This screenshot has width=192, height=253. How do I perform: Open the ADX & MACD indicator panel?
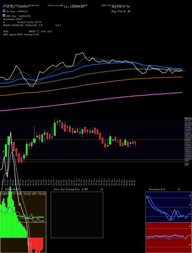click(23, 222)
